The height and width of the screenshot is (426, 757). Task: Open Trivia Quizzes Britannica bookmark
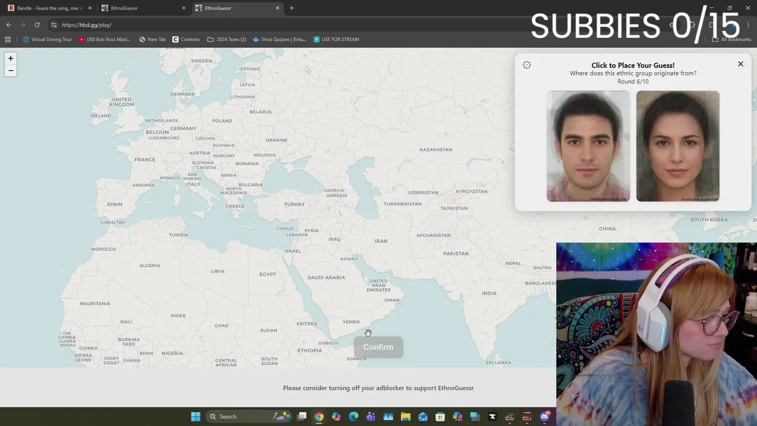(x=279, y=40)
